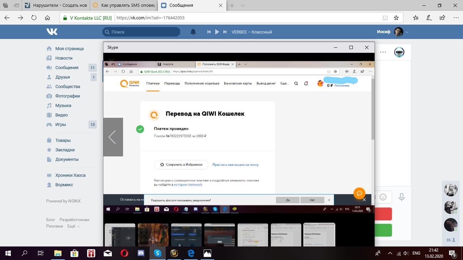Click the browser Share icon
The height and width of the screenshot is (260, 463).
(x=442, y=18)
